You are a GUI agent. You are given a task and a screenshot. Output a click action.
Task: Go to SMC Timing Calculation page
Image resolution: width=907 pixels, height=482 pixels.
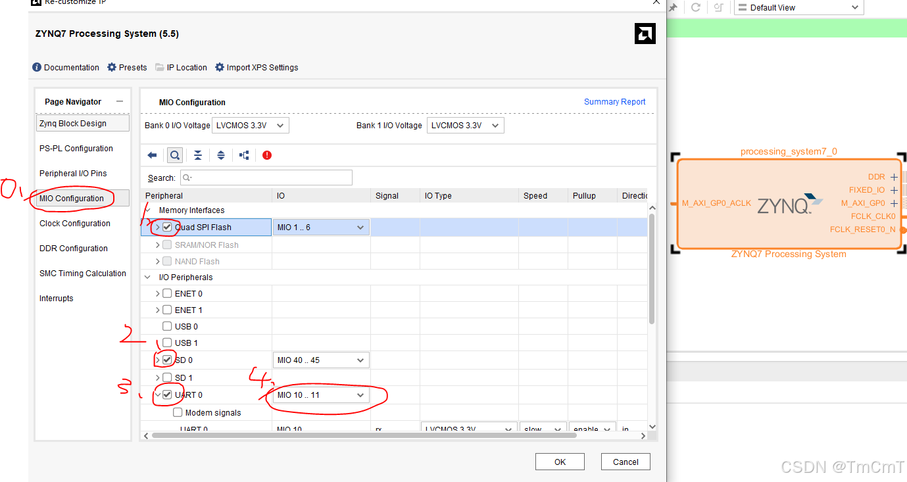tap(83, 274)
